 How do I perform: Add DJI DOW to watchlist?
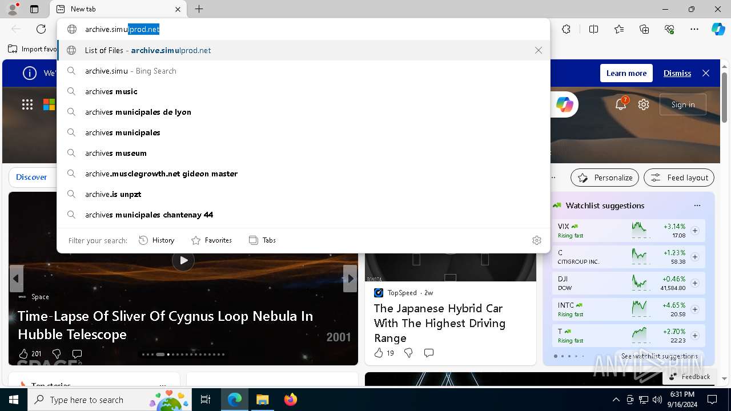pos(695,283)
